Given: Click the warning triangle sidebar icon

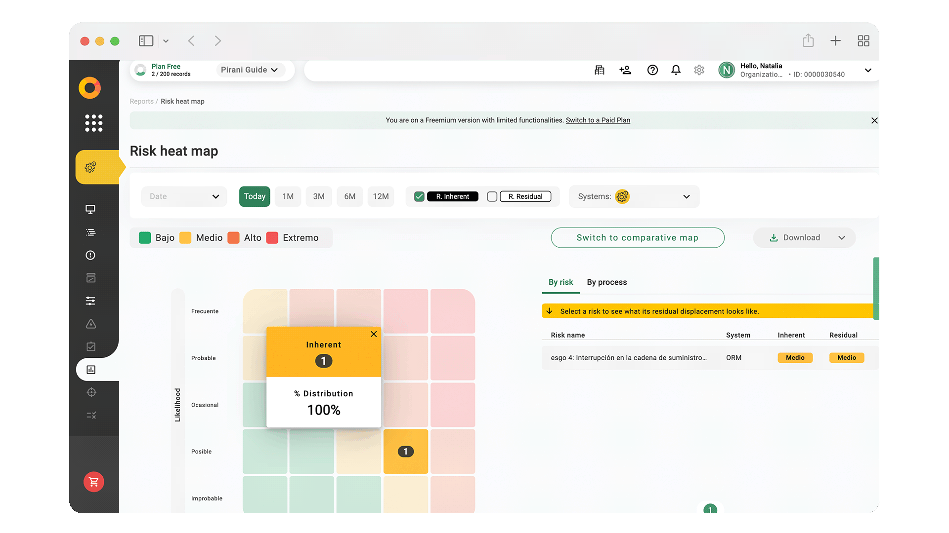Looking at the screenshot, I should pyautogui.click(x=91, y=324).
